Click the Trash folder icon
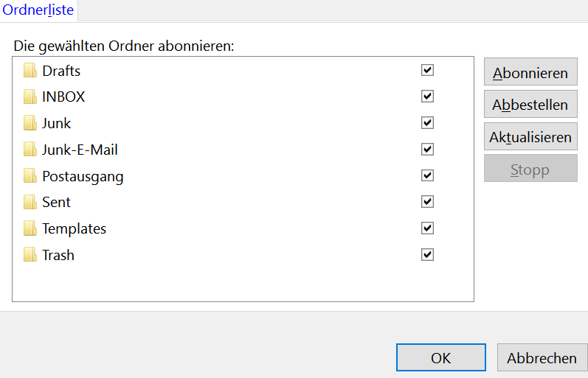Viewport: 588px width, 378px height. pos(30,255)
